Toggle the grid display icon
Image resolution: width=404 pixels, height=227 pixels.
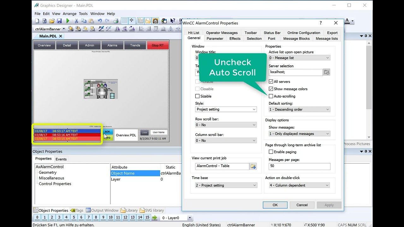click(125, 21)
